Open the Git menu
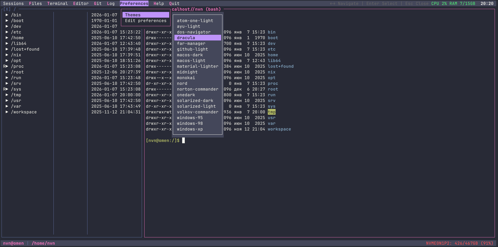498x247 pixels. click(x=98, y=4)
